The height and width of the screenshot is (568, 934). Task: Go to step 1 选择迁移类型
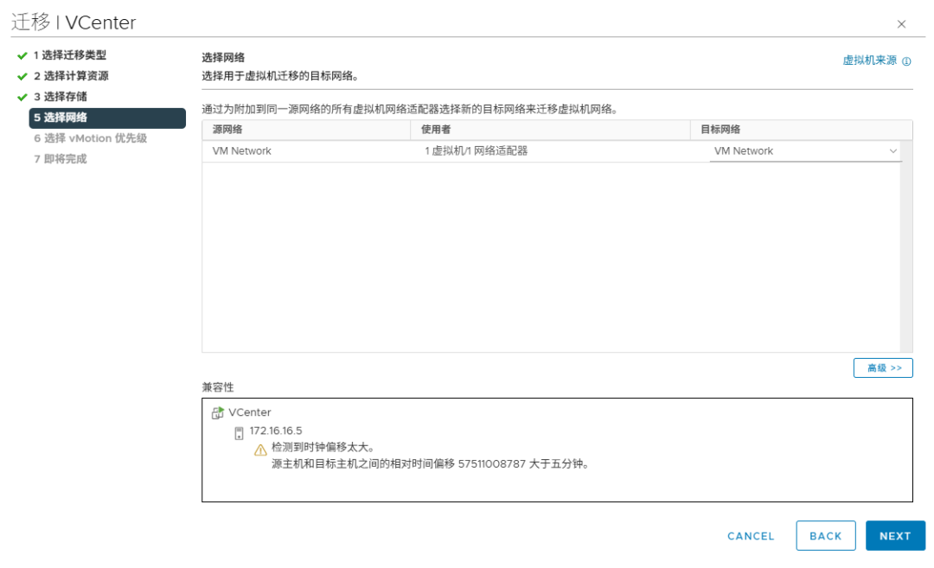pyautogui.click(x=70, y=55)
